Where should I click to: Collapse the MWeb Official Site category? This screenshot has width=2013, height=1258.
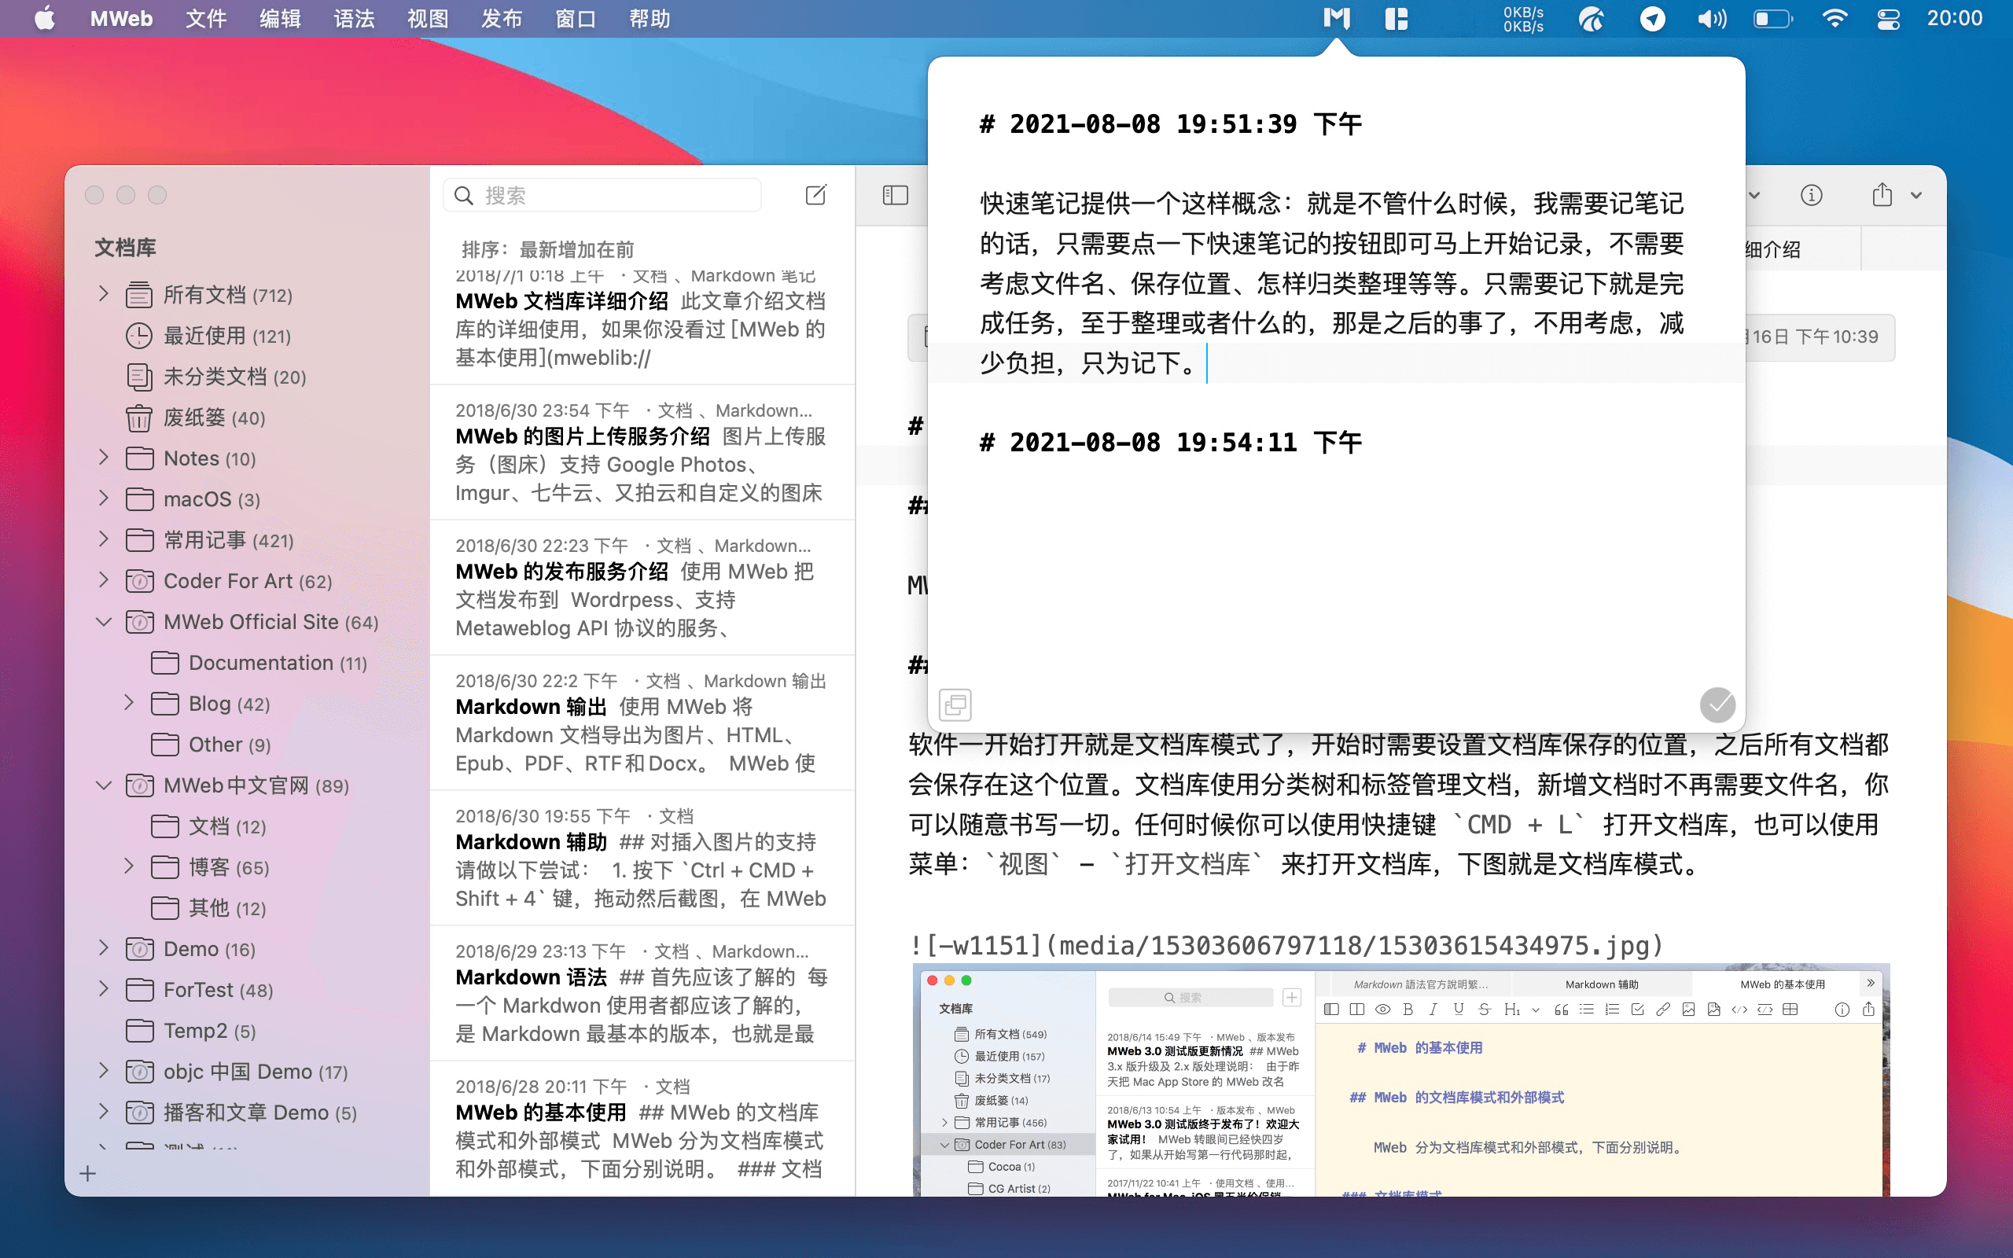click(103, 621)
